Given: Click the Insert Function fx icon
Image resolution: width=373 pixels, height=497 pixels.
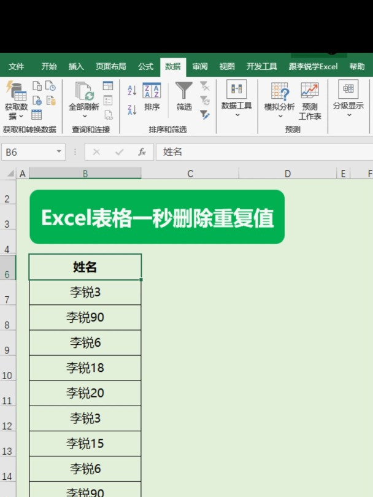Looking at the screenshot, I should (x=142, y=152).
